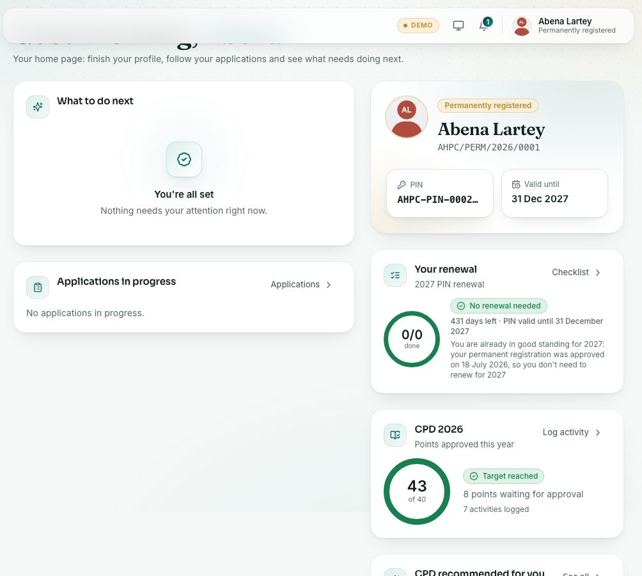This screenshot has width=642, height=576.
Task: Click 431 days left validity text
Action: 526,326
